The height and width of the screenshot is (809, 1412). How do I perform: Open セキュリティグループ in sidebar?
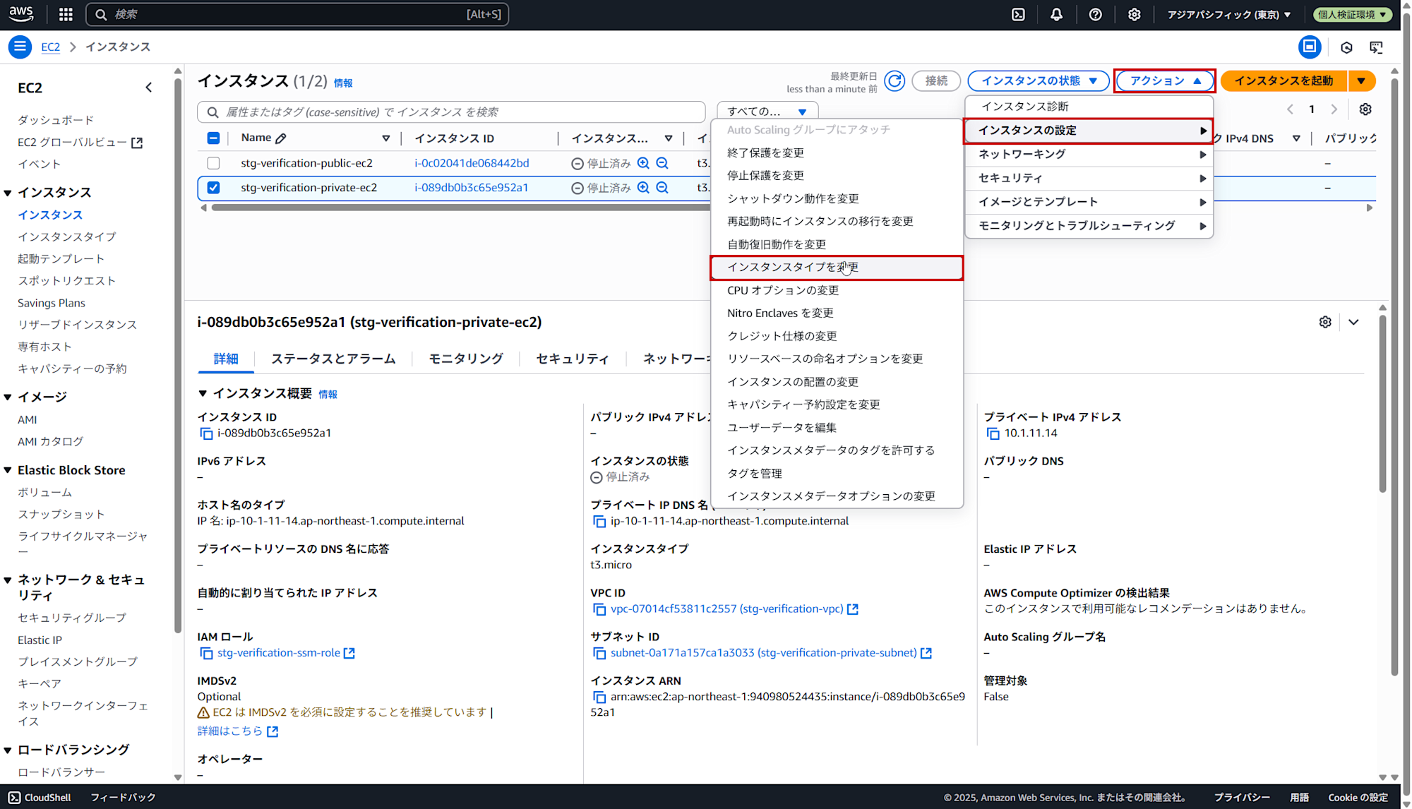pyautogui.click(x=72, y=618)
